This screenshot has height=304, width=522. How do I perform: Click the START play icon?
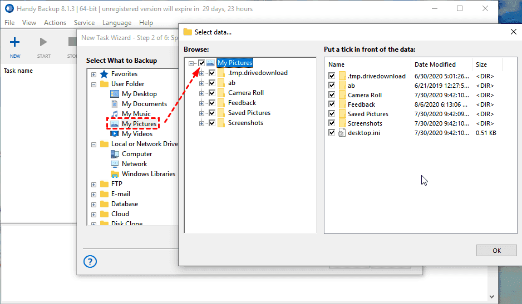(x=43, y=42)
